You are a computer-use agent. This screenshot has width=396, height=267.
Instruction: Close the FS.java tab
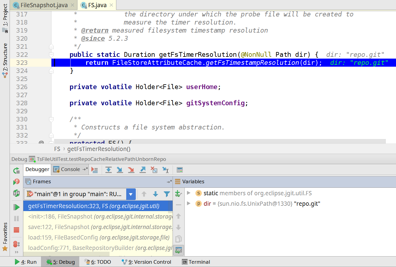[x=111, y=5]
